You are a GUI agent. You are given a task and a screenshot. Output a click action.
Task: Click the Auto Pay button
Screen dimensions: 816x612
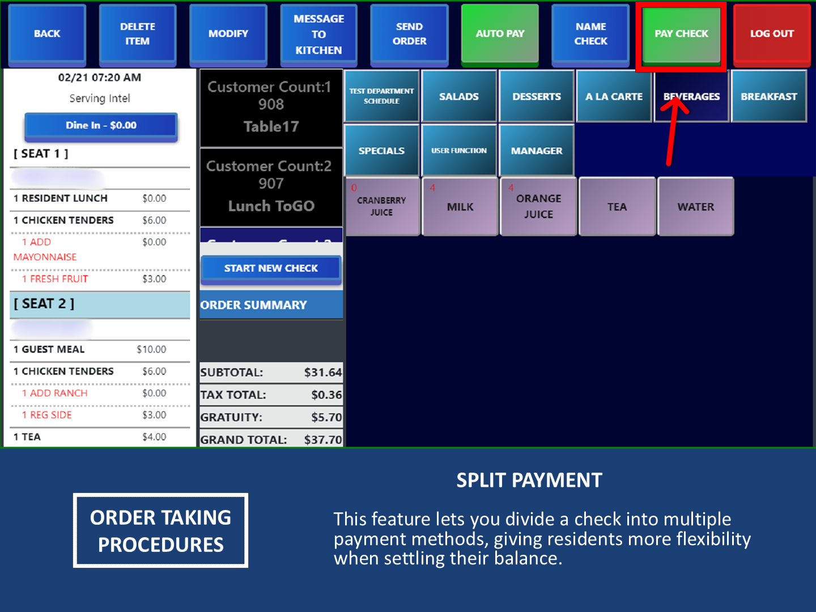tap(500, 33)
